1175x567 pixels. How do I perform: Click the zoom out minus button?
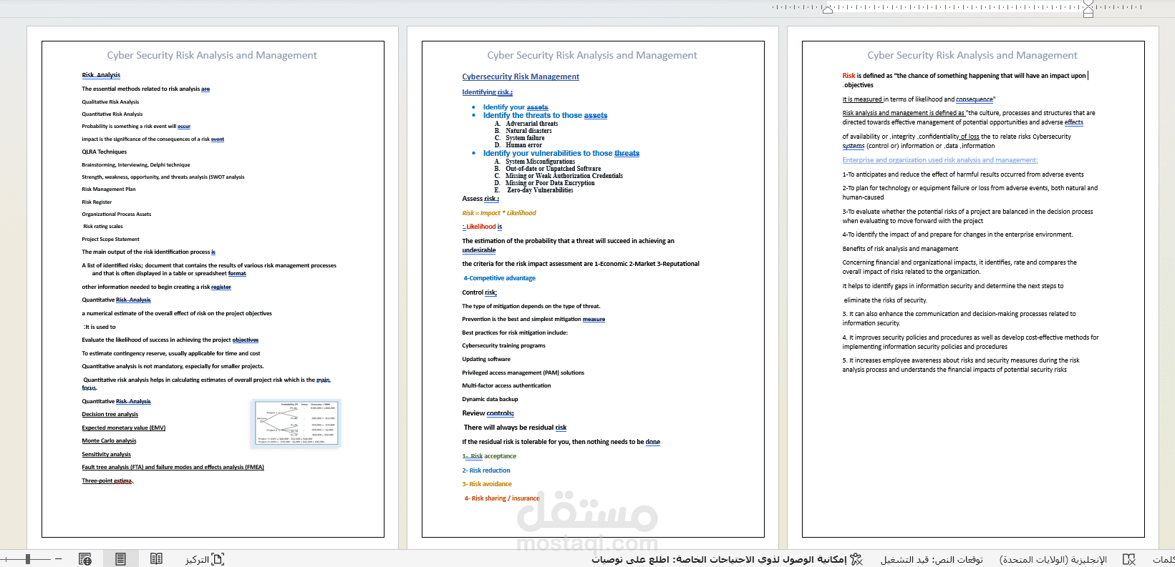point(59,559)
